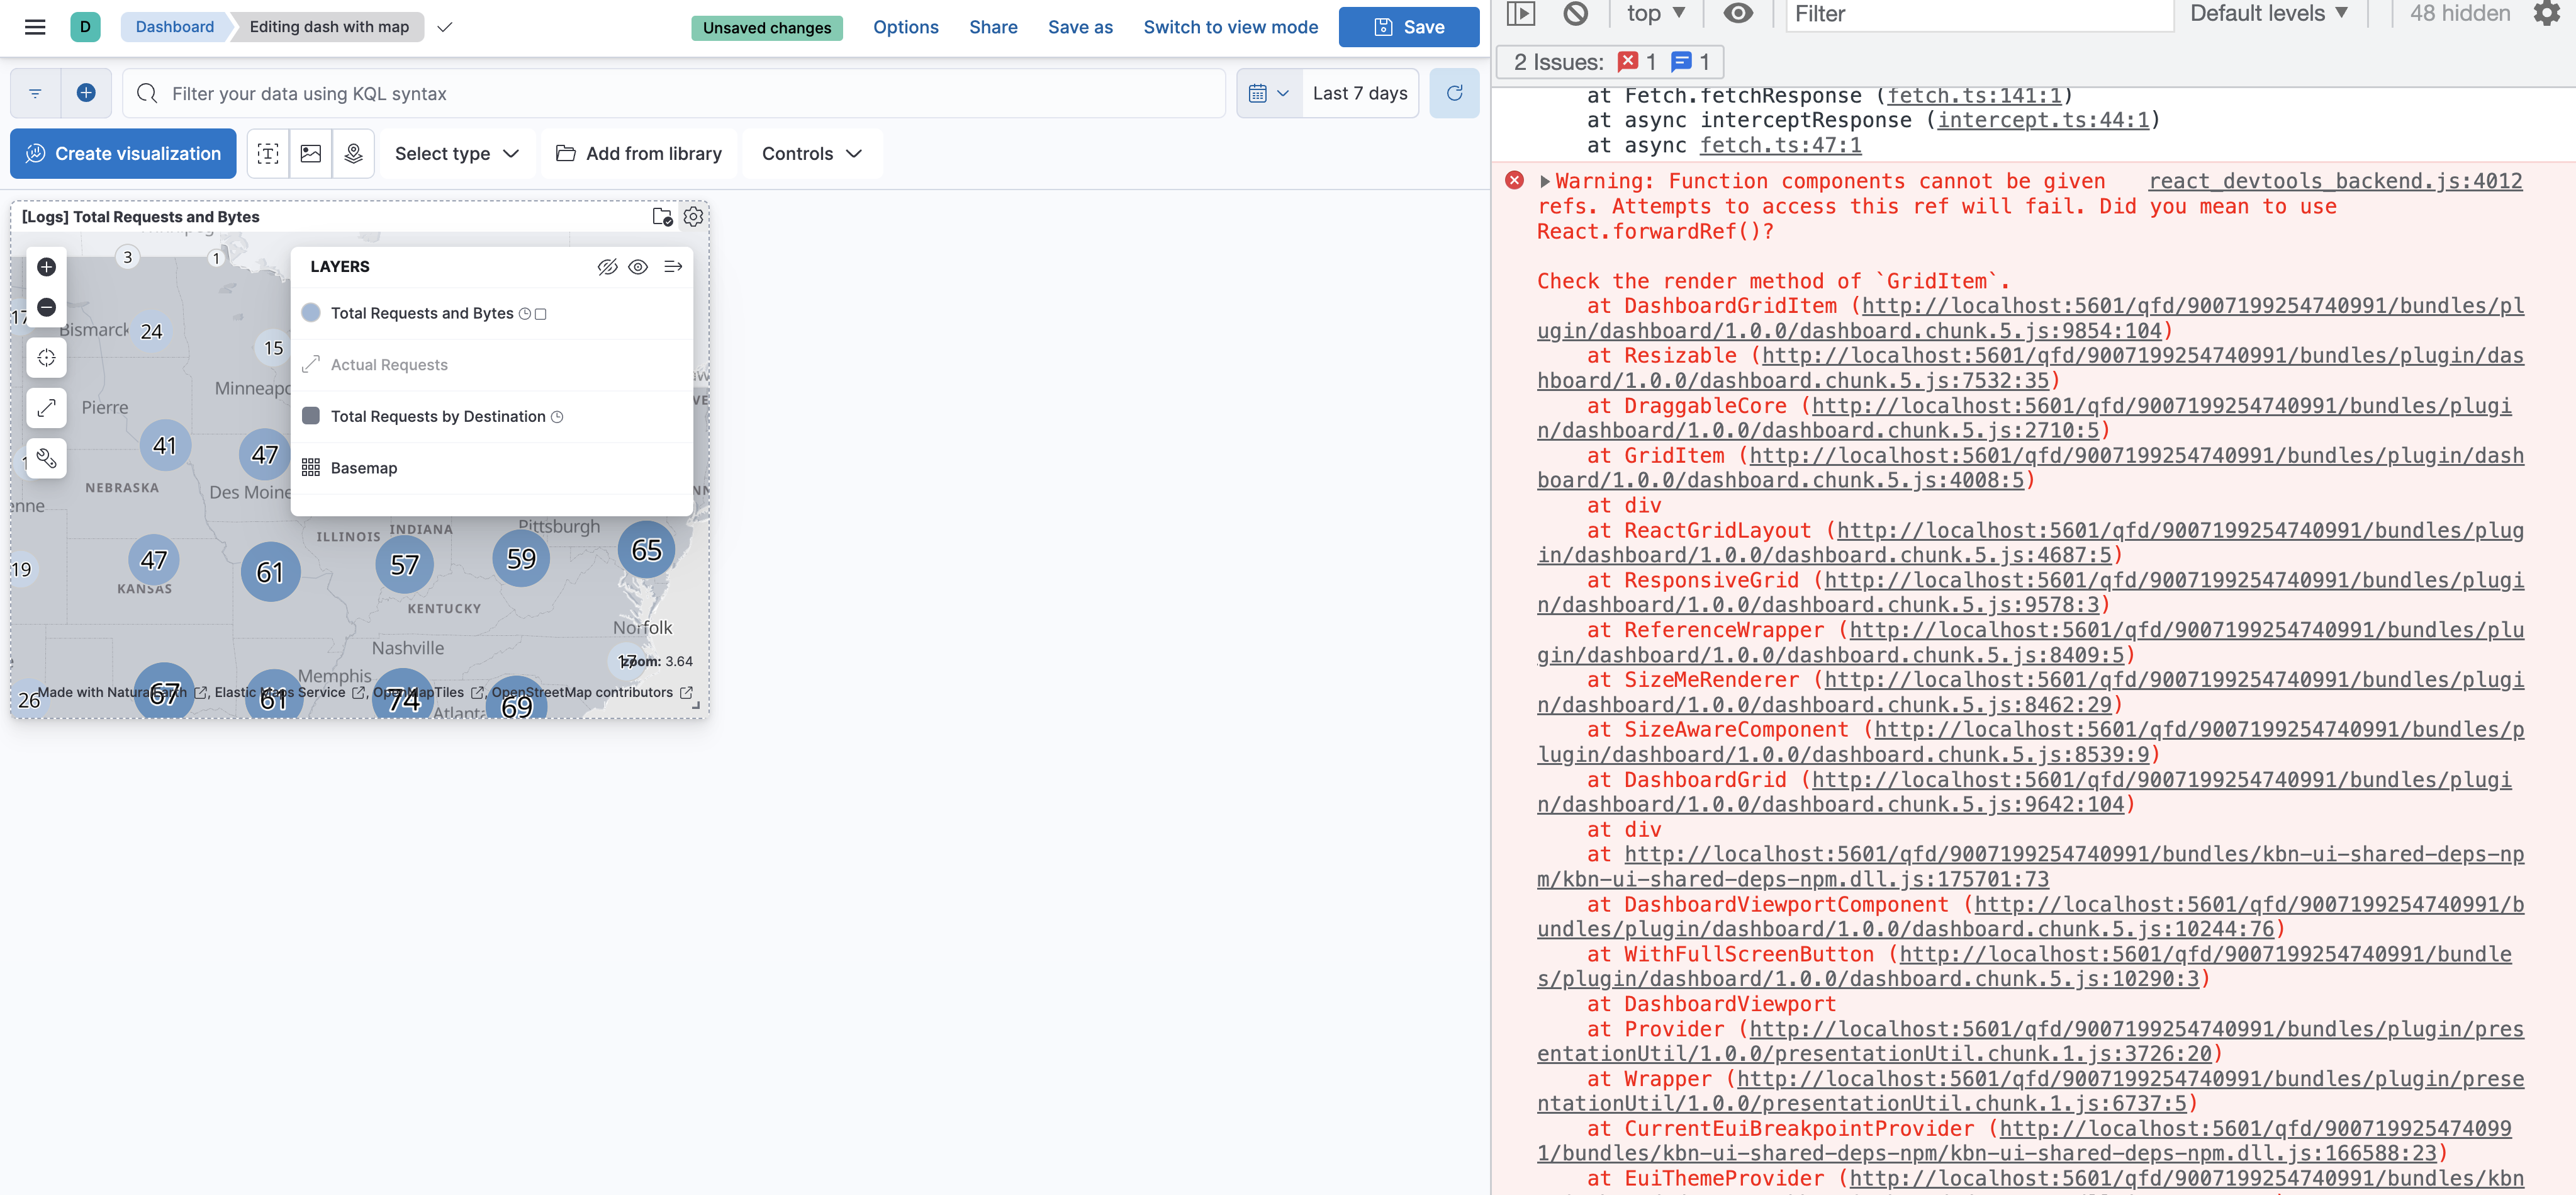2576x1195 pixels.
Task: Expand the Select type dropdown
Action: tap(456, 153)
